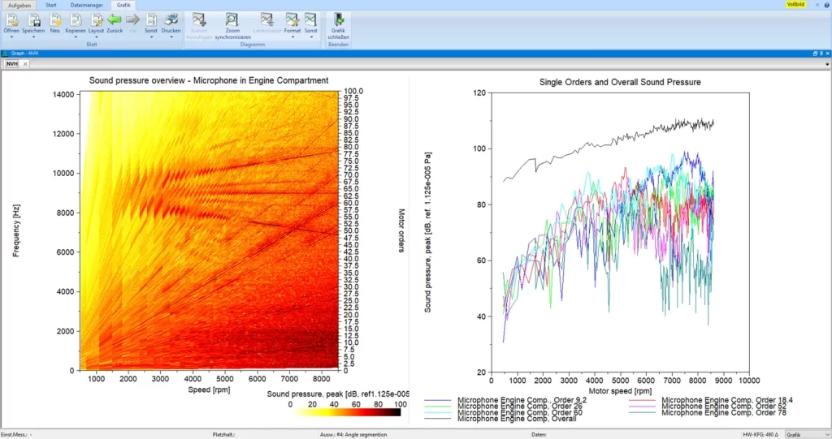
Task: Click the yellow Vollbild button
Action: click(795, 4)
